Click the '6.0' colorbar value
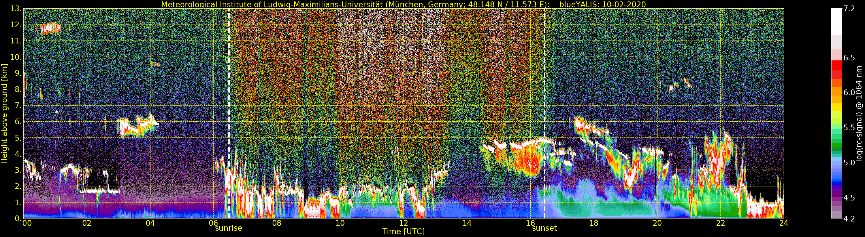Screen dimensions: 865x237 point(849,93)
